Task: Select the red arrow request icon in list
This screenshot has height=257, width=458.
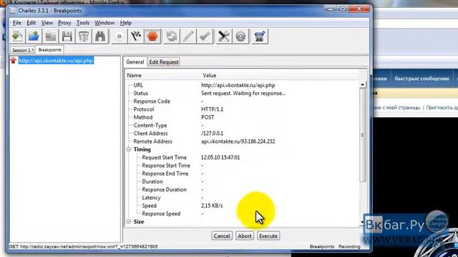Action: (13, 60)
